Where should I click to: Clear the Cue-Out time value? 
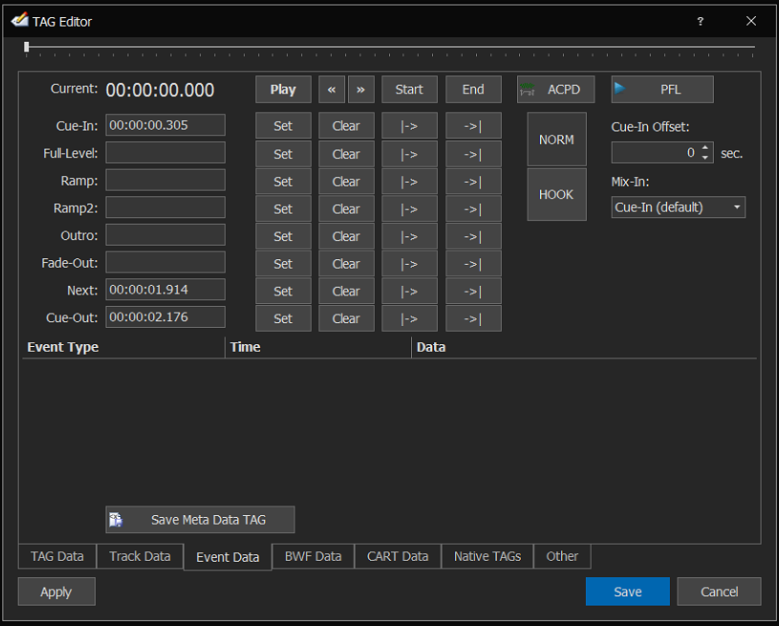pyautogui.click(x=346, y=318)
